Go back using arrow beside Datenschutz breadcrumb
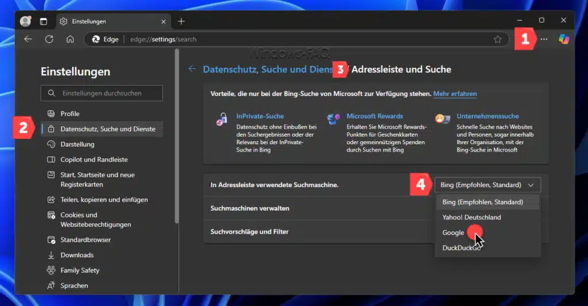The height and width of the screenshot is (306, 588). (192, 69)
